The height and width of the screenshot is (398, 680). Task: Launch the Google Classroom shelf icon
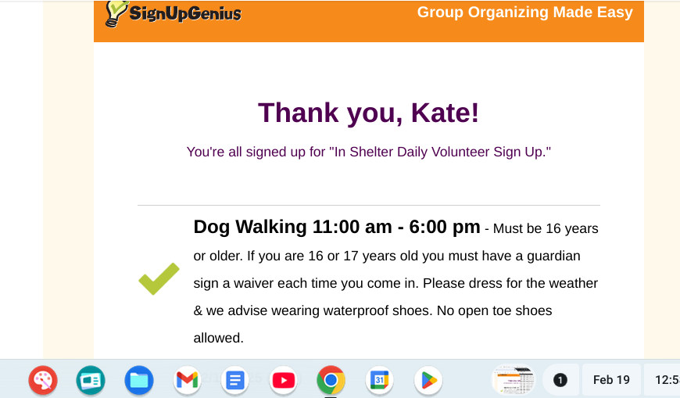[x=91, y=381]
